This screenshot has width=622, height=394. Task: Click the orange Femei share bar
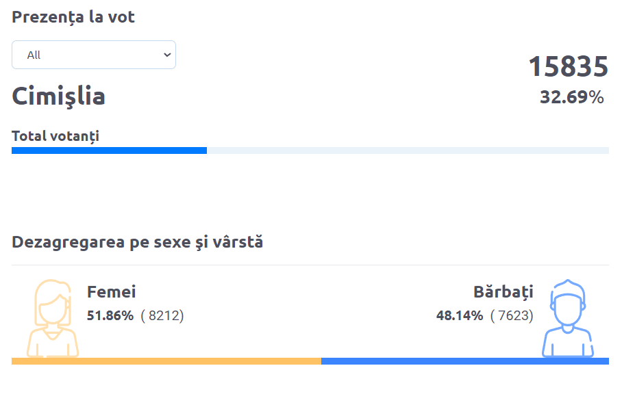[166, 361]
